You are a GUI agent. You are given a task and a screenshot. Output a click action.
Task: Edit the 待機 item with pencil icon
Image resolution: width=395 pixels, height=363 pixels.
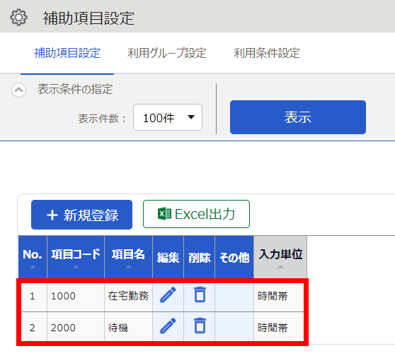pyautogui.click(x=168, y=326)
